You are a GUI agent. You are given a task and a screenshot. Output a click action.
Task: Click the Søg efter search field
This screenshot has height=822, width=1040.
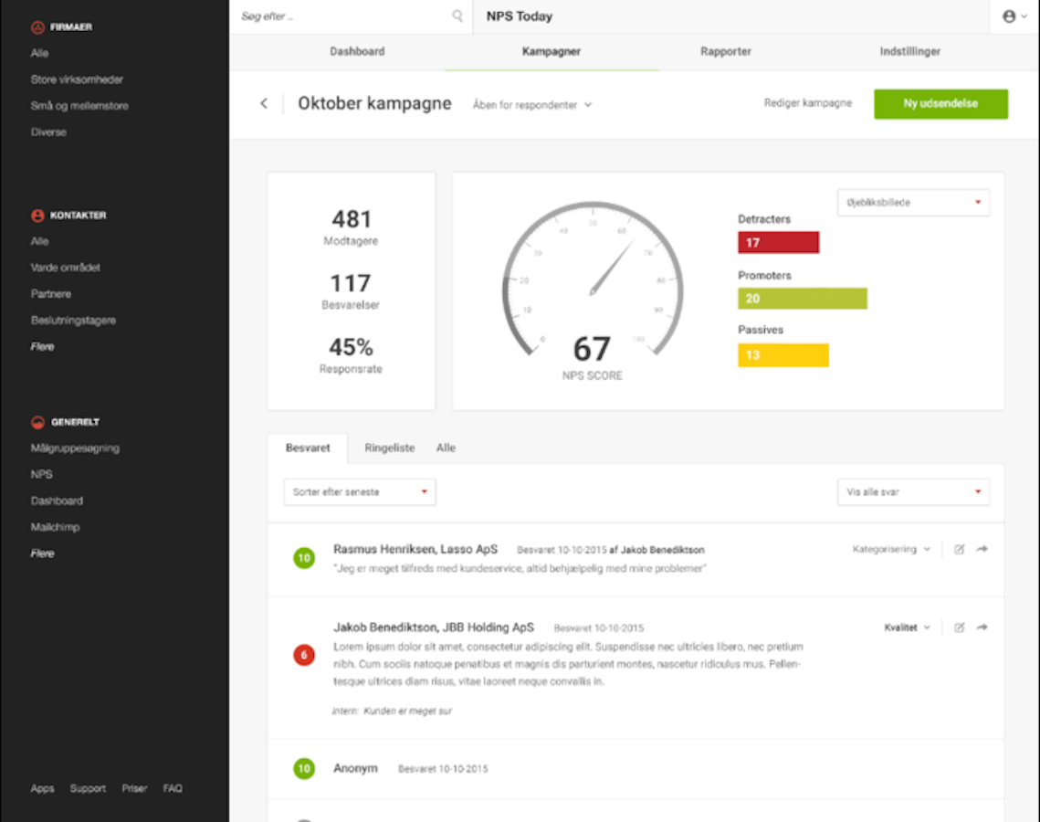[342, 16]
